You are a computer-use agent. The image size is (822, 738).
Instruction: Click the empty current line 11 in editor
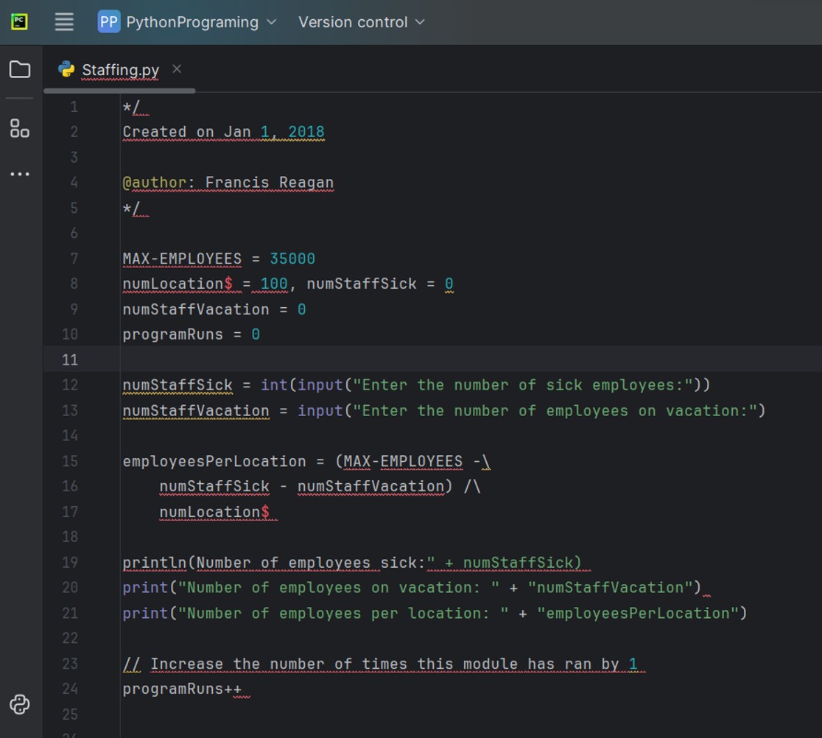click(471, 359)
